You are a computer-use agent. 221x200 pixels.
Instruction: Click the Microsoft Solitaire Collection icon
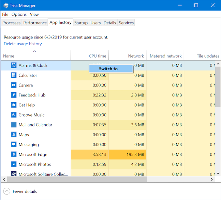[14, 174]
